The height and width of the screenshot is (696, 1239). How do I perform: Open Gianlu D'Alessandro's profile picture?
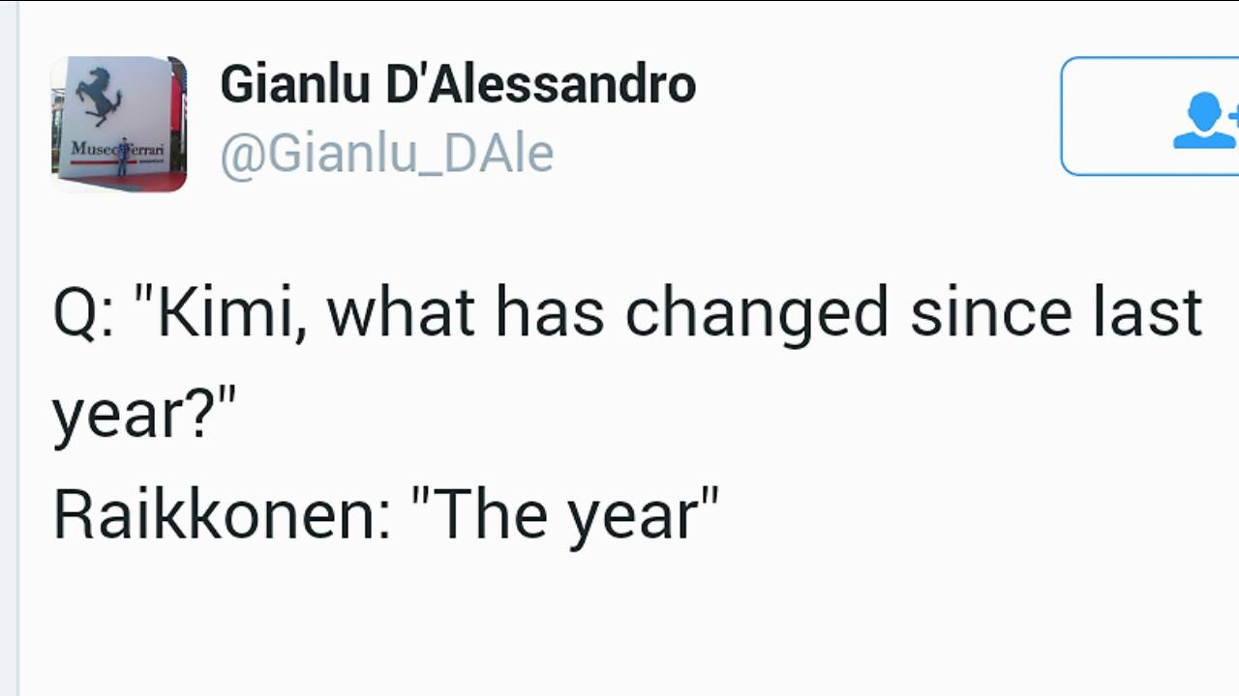point(118,124)
